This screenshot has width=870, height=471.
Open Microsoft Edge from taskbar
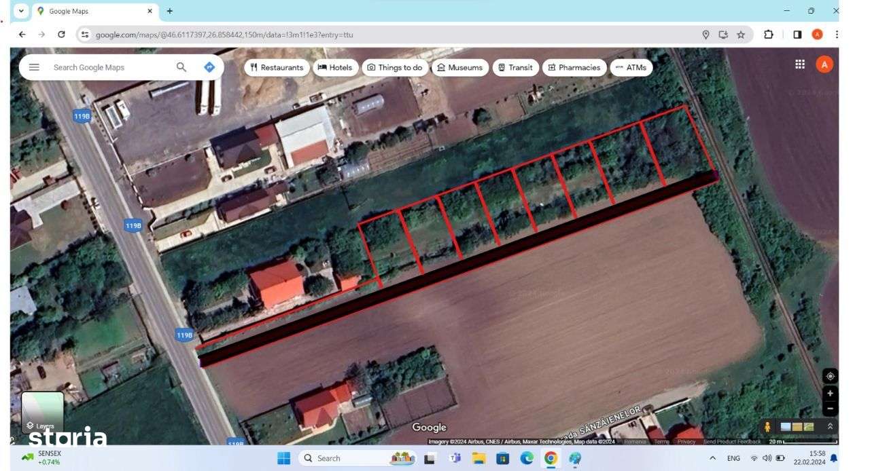point(527,458)
